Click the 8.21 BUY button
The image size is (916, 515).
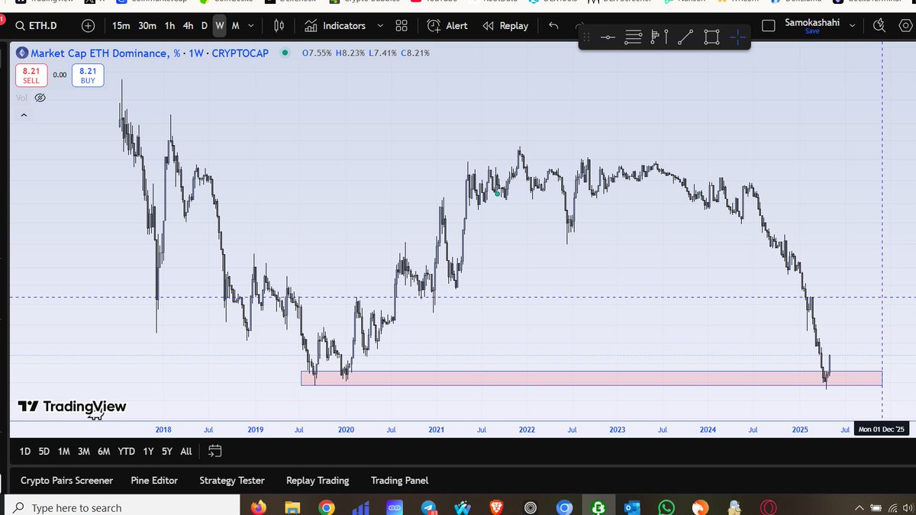pyautogui.click(x=88, y=74)
